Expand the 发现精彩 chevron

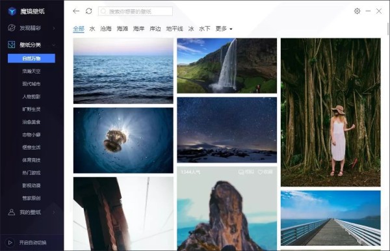click(54, 28)
